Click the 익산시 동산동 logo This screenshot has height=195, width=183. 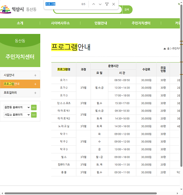click(18, 9)
